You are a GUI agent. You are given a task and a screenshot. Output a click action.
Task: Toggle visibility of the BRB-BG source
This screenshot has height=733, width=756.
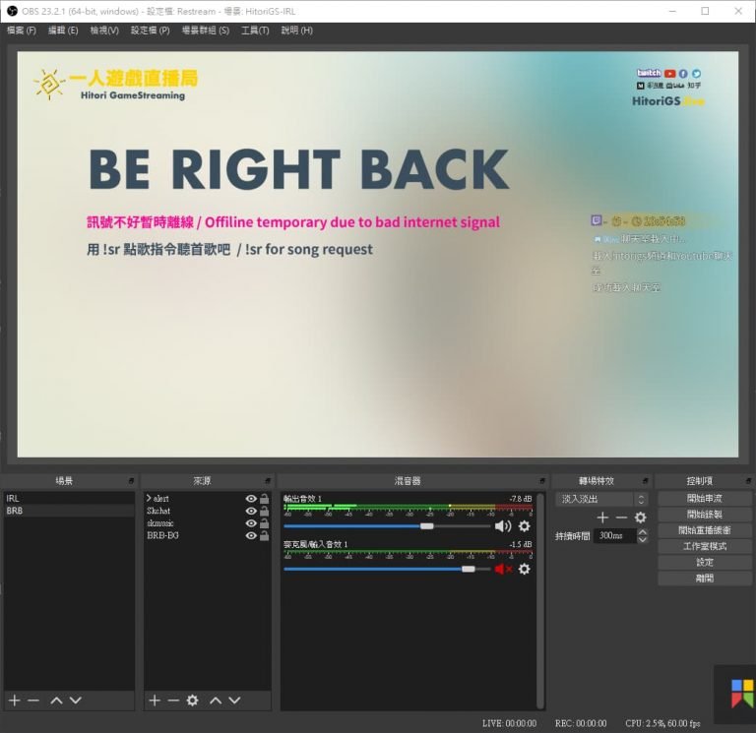(251, 535)
